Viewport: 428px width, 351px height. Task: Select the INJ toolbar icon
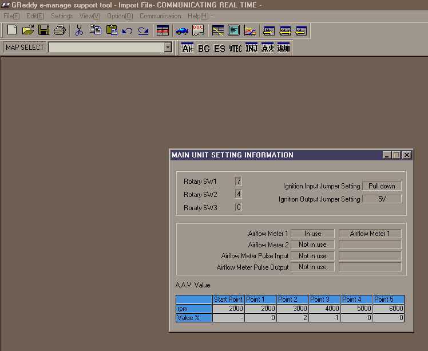pos(251,48)
